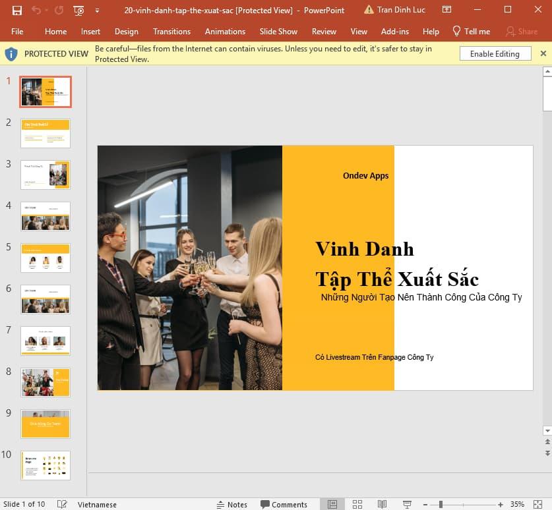Click Vietnamese language indicator to change proofing language

click(98, 504)
